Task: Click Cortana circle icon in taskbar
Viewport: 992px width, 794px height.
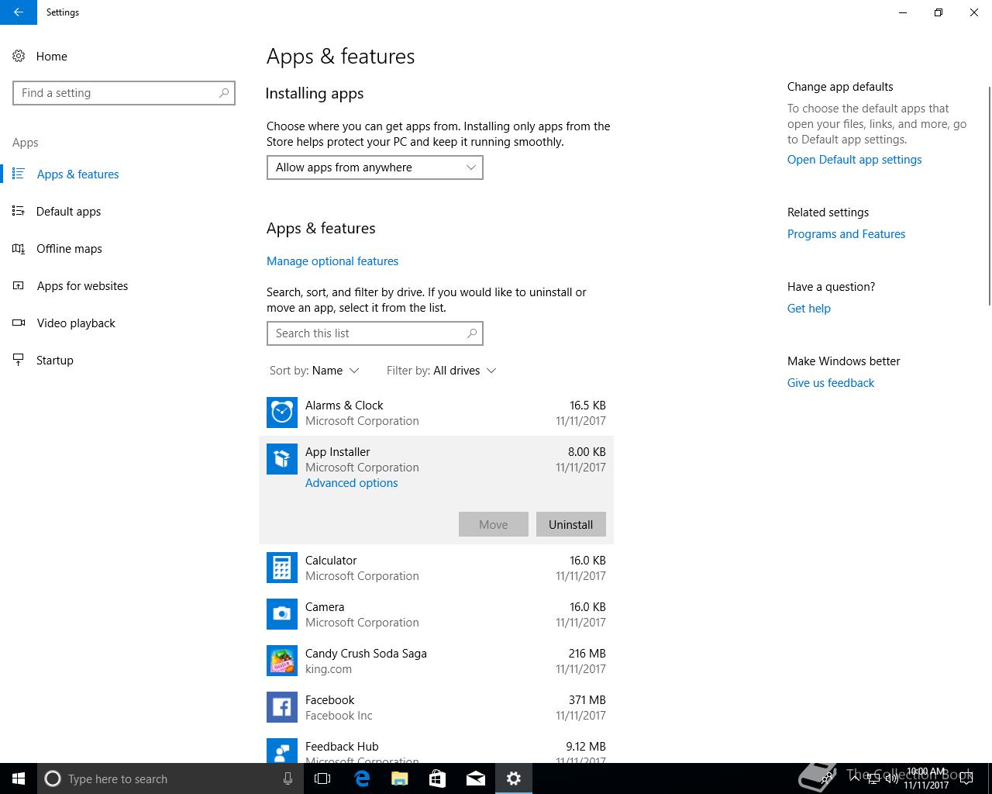Action: pyautogui.click(x=53, y=778)
